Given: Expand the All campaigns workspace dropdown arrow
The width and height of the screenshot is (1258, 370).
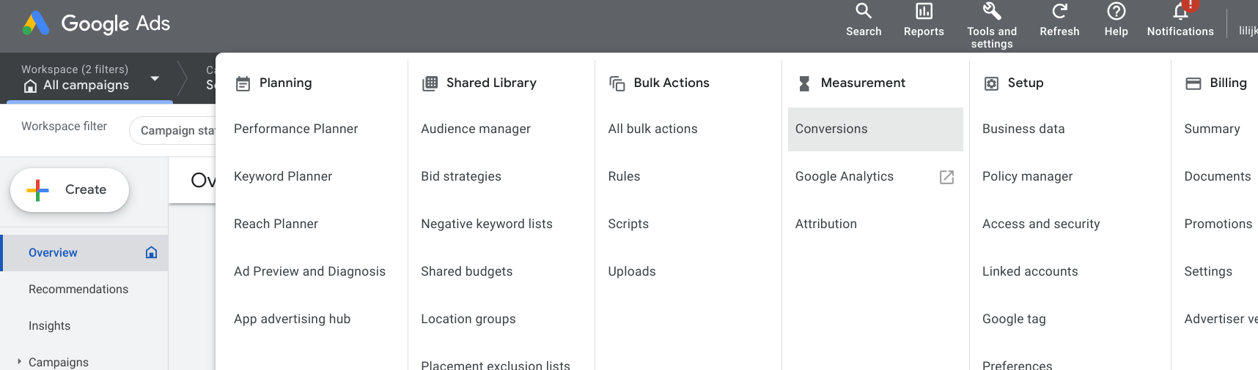Looking at the screenshot, I should [x=155, y=78].
